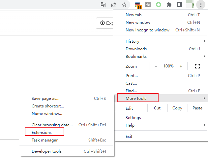This screenshot has height=161, width=208.
Task: Click the Google Translate icon in address bar
Action: 103,5
